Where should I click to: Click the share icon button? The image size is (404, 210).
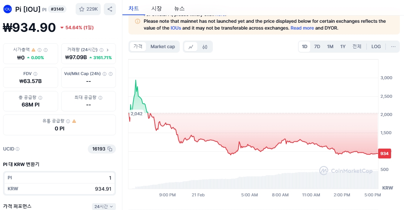point(110,9)
